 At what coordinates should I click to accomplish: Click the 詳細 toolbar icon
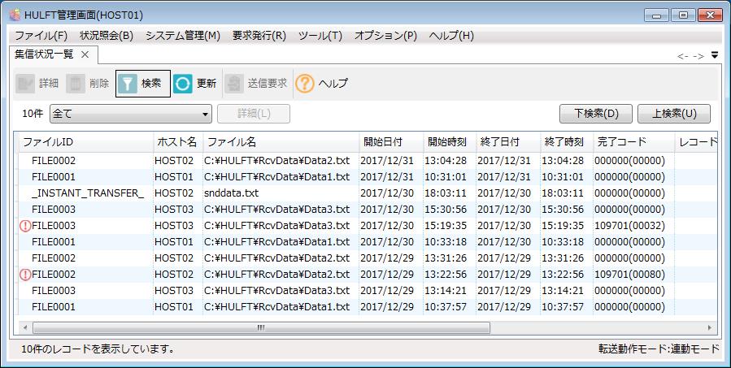tap(25, 84)
